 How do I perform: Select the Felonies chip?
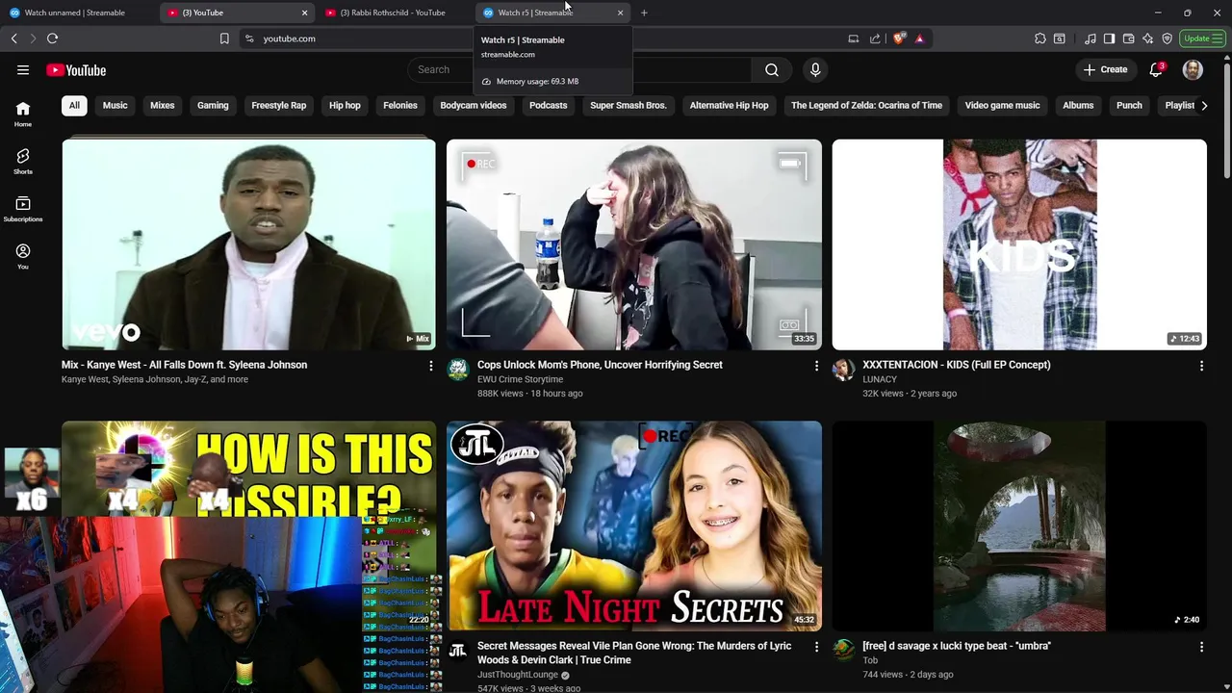point(400,105)
